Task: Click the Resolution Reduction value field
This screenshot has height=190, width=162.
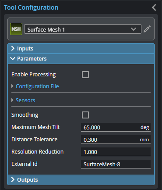Action: pos(116,152)
